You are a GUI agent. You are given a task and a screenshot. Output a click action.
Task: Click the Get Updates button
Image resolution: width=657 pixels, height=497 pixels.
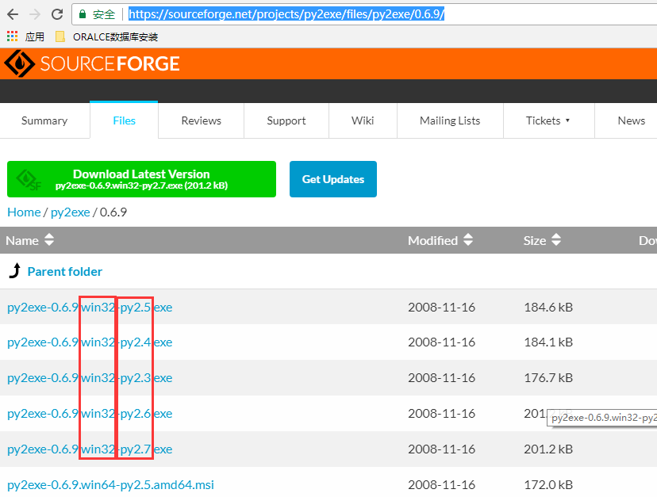pos(333,179)
